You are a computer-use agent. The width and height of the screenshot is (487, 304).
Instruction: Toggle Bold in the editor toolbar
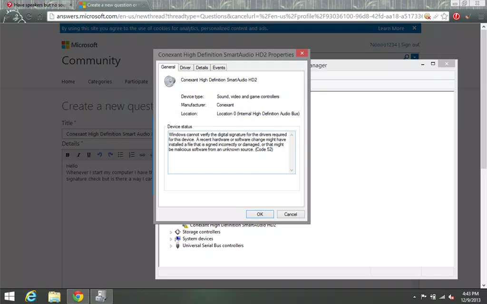pos(68,155)
